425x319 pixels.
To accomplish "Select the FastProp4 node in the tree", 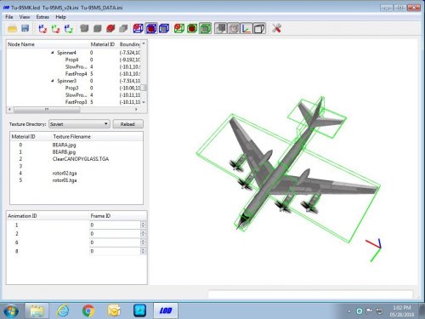I will tap(76, 74).
